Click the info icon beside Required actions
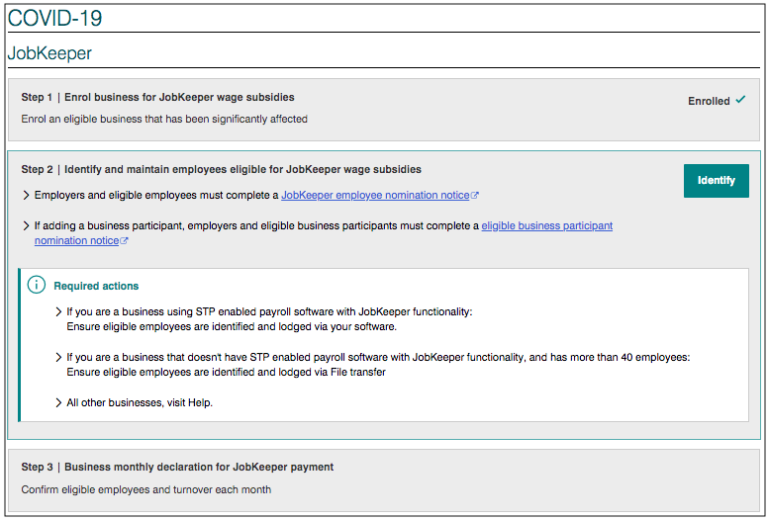 point(37,285)
